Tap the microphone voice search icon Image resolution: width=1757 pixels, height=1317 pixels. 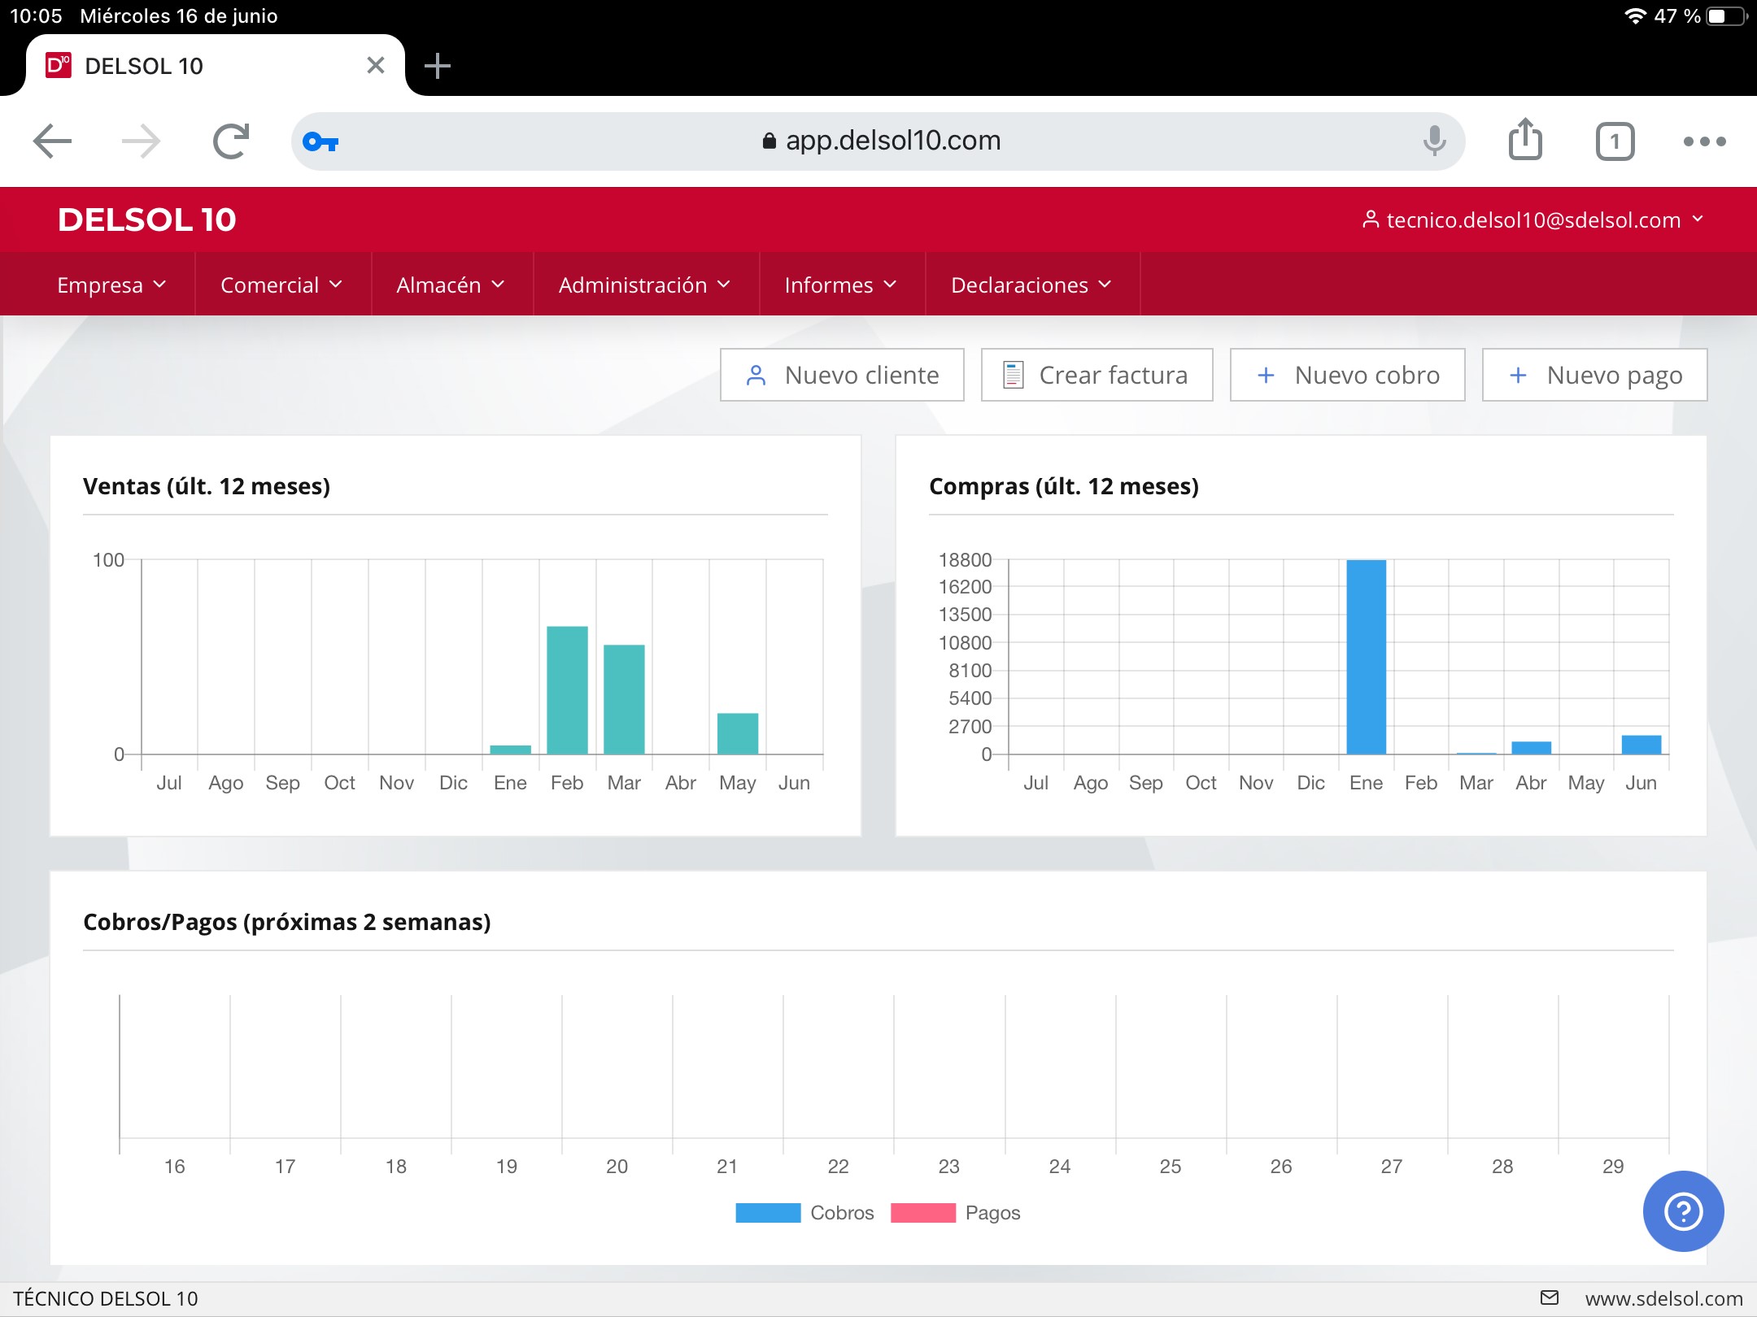tap(1434, 141)
